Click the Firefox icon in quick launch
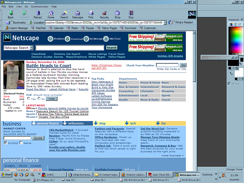244x183 pixels. tap(16, 174)
